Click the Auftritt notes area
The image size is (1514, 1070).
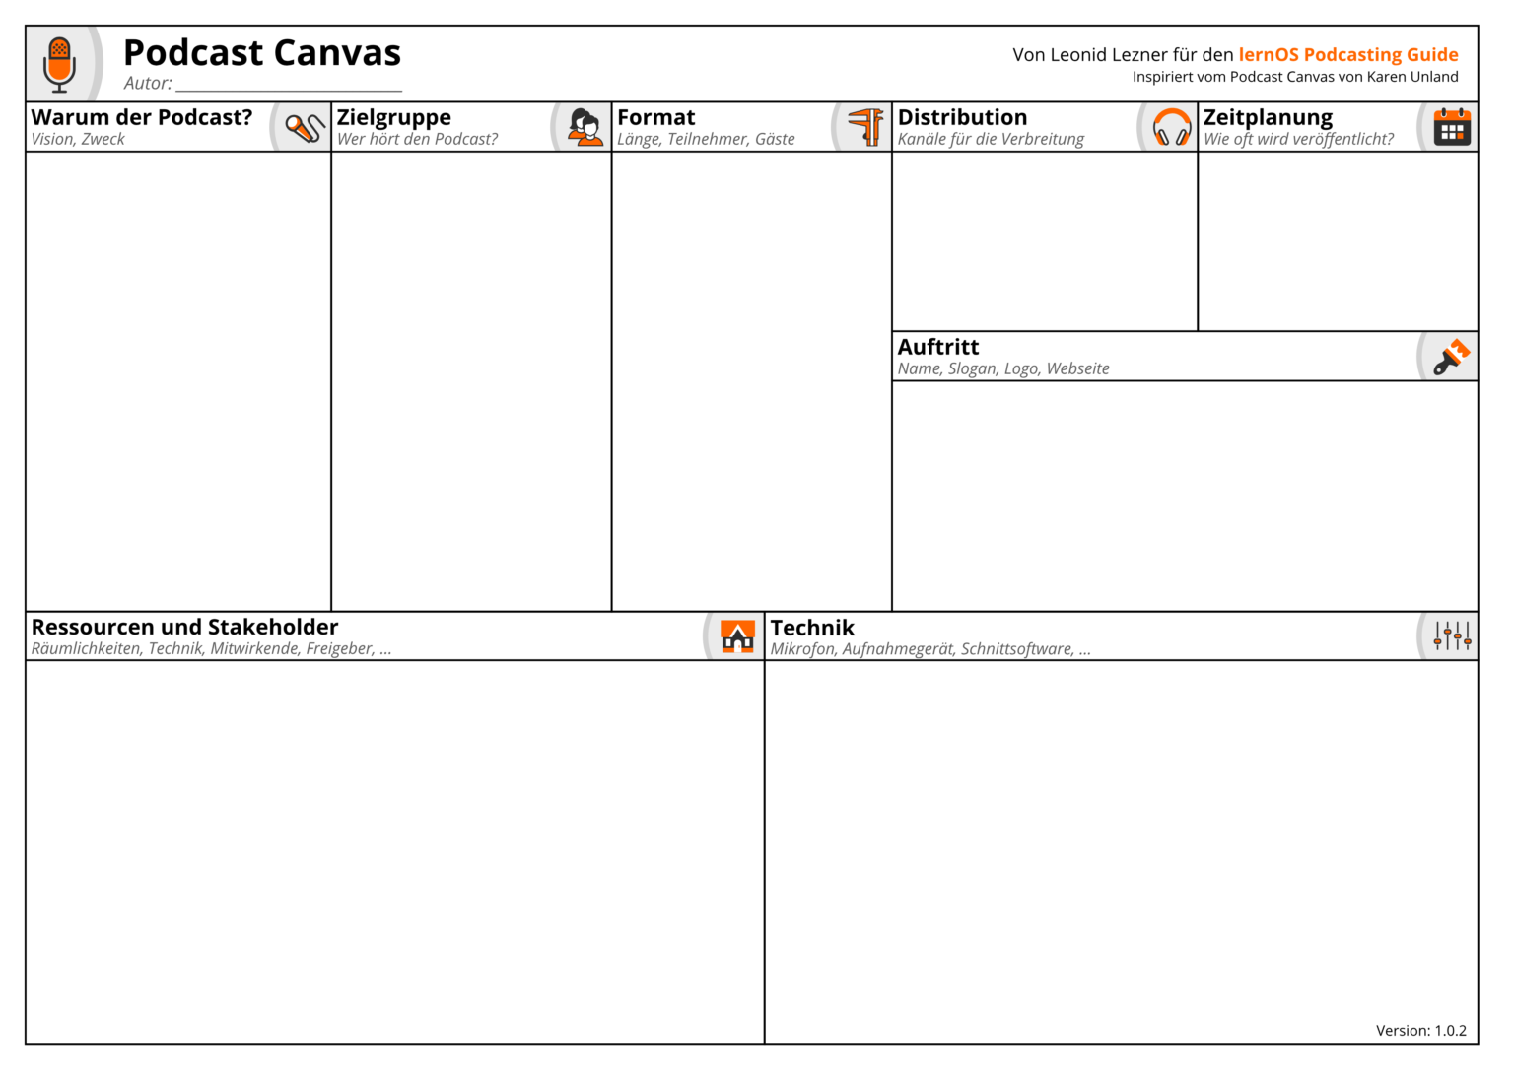(x=1183, y=493)
